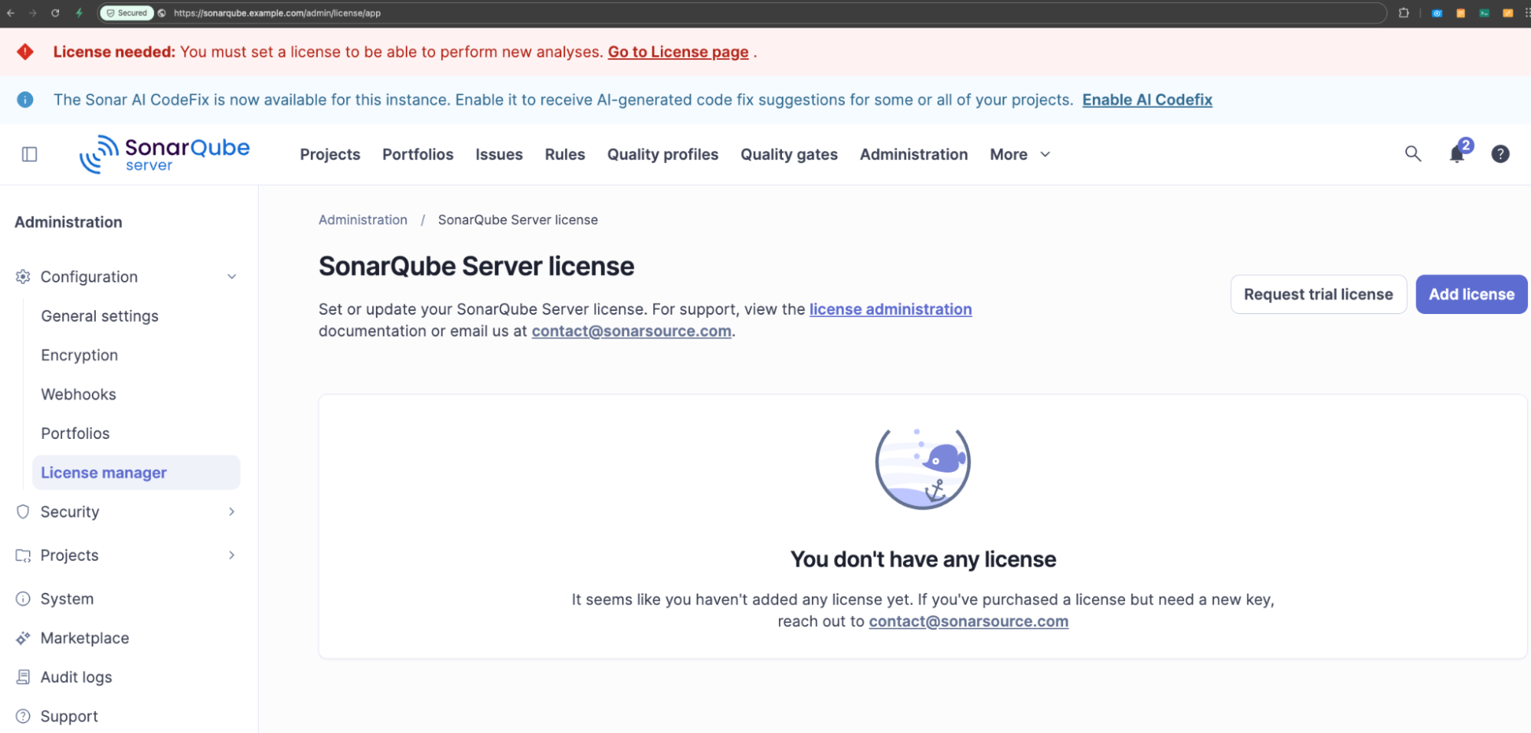Open search with the magnifier icon
This screenshot has width=1531, height=733.
pyautogui.click(x=1412, y=154)
